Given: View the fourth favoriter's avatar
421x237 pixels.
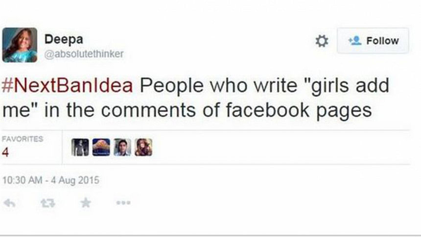Looking at the screenshot, I should [x=143, y=147].
